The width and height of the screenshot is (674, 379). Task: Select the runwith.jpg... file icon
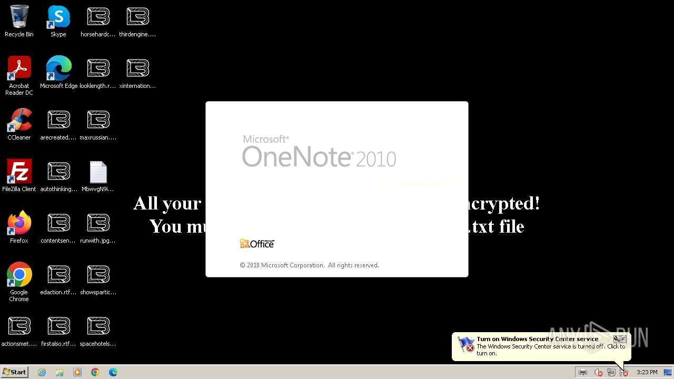98,227
